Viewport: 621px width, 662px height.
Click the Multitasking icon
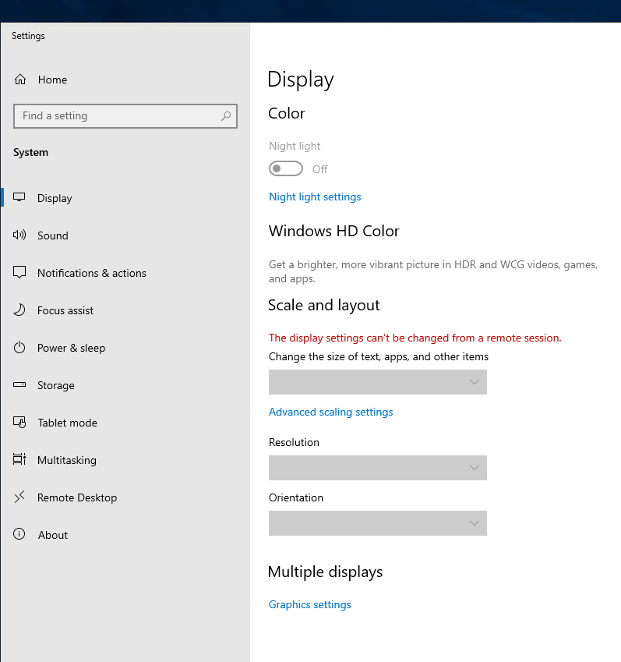(19, 459)
